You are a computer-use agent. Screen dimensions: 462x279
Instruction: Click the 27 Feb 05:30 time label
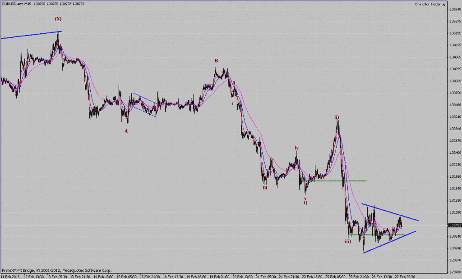pos(405,277)
